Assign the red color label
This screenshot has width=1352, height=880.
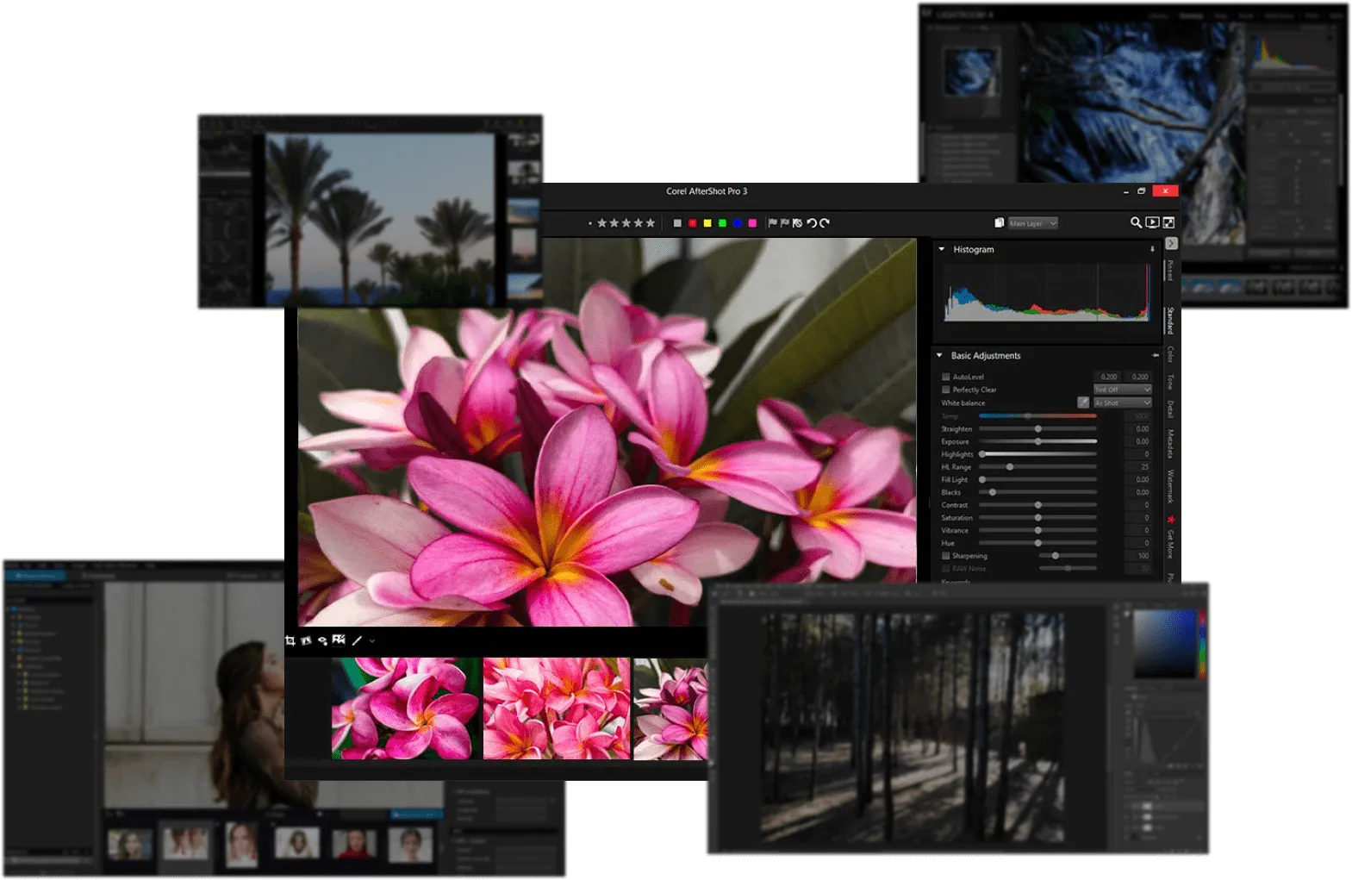click(692, 223)
